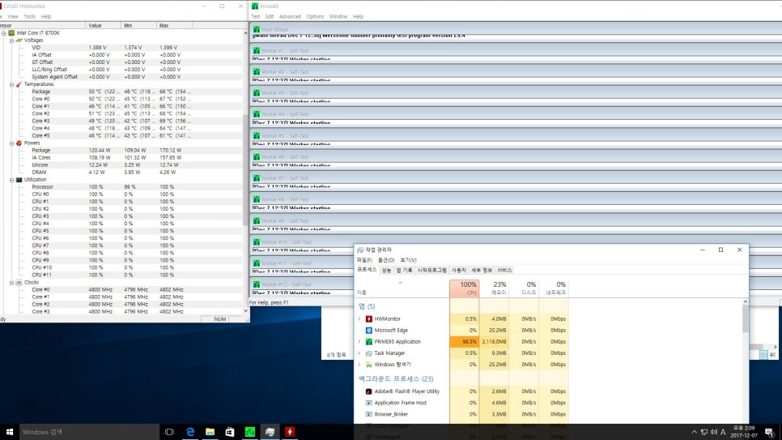Screen dimensions: 782x440
Task: Sort processes by the 네트워크 column header
Action: click(554, 288)
